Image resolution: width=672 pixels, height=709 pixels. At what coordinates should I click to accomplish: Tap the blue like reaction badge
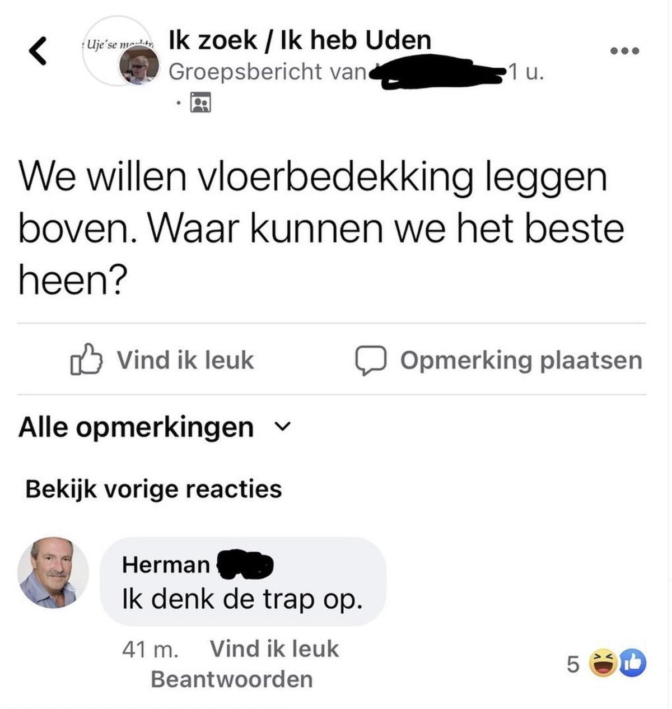633,664
